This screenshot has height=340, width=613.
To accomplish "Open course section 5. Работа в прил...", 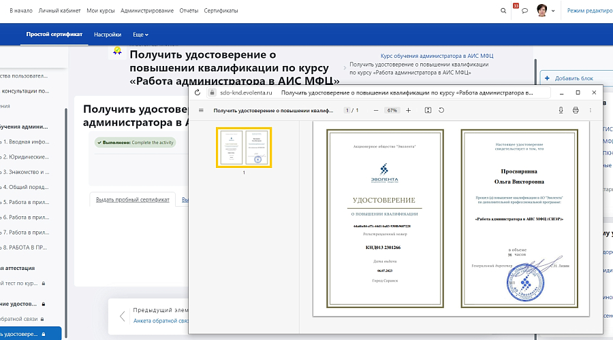I will (26, 202).
